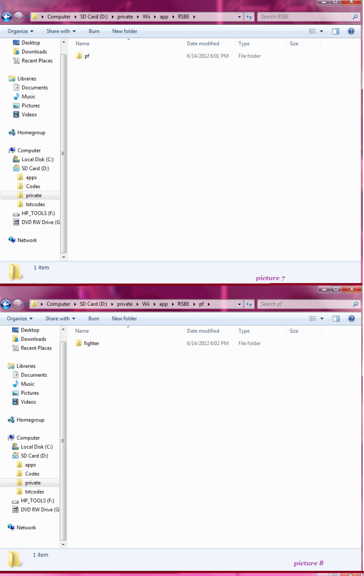Sort by Type column in bottom window
Screen dimensions: 364x576
244,331
